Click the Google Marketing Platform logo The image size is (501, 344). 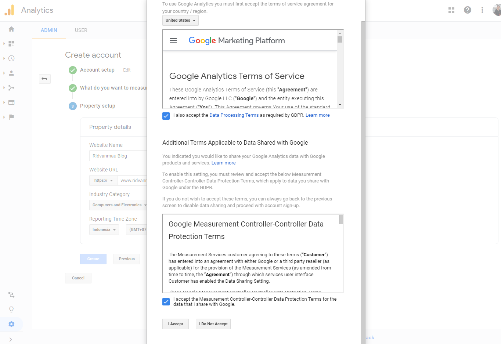(x=237, y=40)
